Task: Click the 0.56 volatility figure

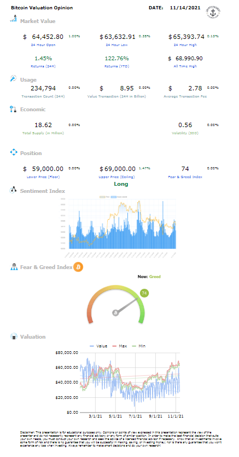Action: (x=185, y=125)
